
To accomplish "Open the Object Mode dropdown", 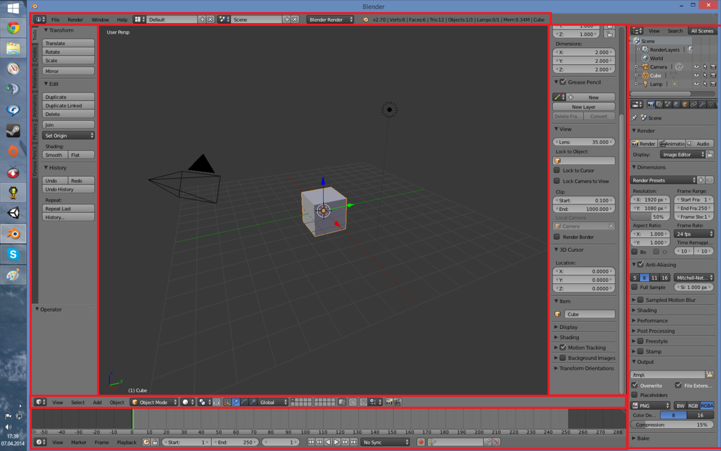I will pos(154,402).
